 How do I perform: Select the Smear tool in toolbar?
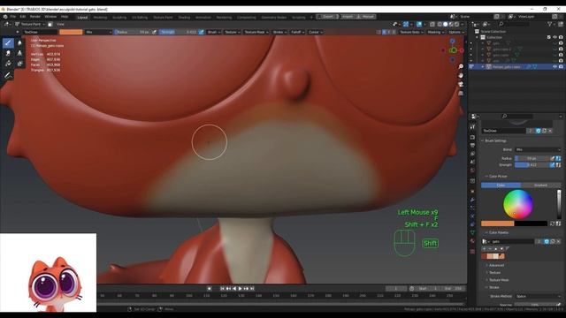8,53
